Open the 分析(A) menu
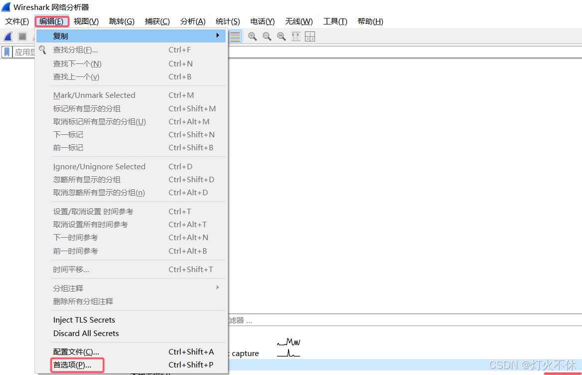Image resolution: width=582 pixels, height=375 pixels. (193, 21)
